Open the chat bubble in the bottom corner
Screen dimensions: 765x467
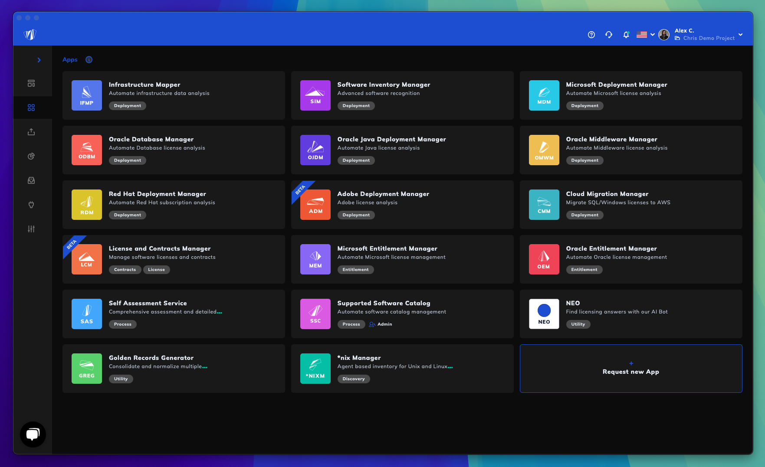click(x=33, y=434)
